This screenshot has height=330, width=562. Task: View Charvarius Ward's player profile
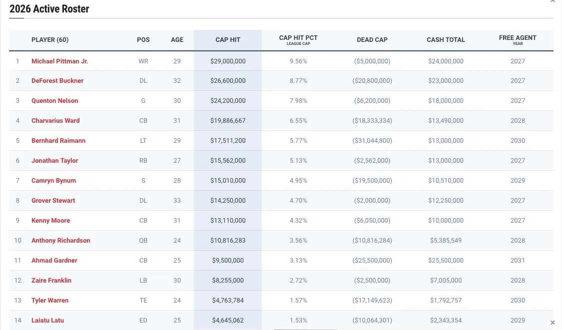point(55,121)
